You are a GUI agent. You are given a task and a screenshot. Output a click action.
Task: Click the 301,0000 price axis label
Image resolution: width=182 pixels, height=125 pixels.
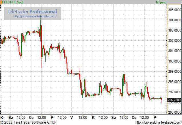175,51
